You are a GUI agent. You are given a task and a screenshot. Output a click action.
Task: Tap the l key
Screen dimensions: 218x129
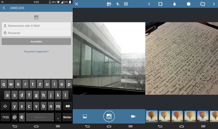[x=65, y=95]
